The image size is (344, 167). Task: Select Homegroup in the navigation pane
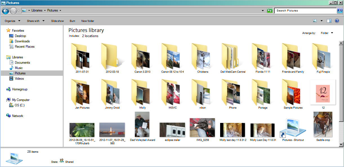(19, 89)
